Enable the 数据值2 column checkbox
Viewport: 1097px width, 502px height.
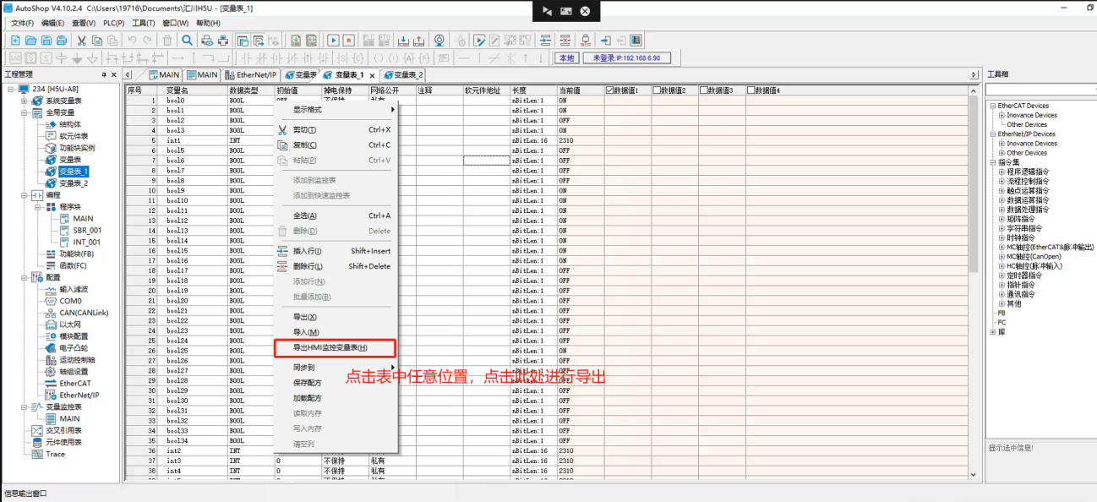[x=657, y=90]
